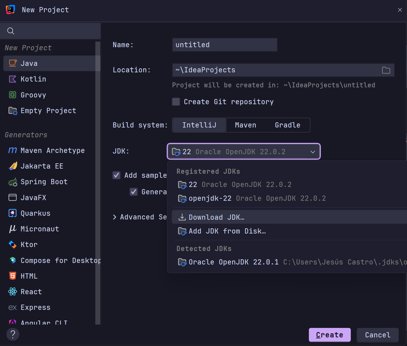The image size is (407, 346).
Task: Select the Groovy G icon
Action: 13,95
